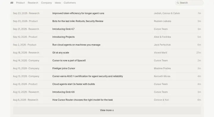214x117 pixels.
Task: Click 'Sep 10, 2026 · Product' date label
Action: coord(25,37)
